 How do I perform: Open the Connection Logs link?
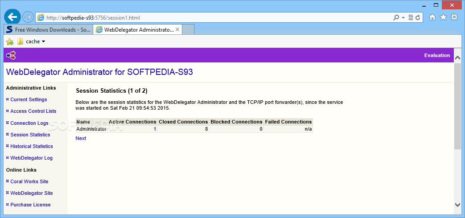[29, 123]
